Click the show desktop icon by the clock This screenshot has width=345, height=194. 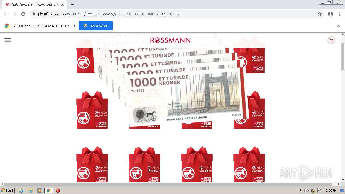coord(342,190)
